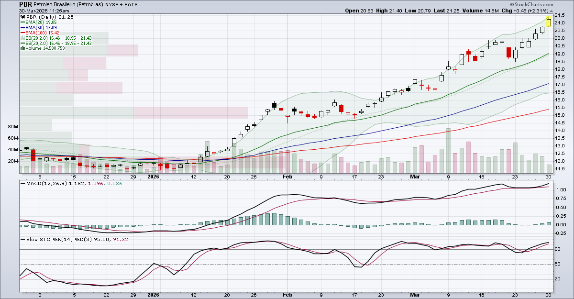This screenshot has height=299, width=574.
Task: Click the 60M volume axis label
Action: coord(13,138)
